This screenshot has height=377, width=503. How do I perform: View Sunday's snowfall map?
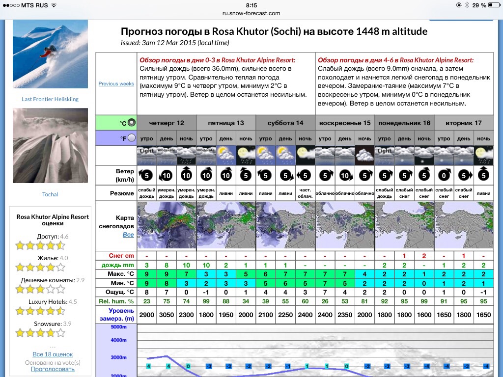pos(345,225)
